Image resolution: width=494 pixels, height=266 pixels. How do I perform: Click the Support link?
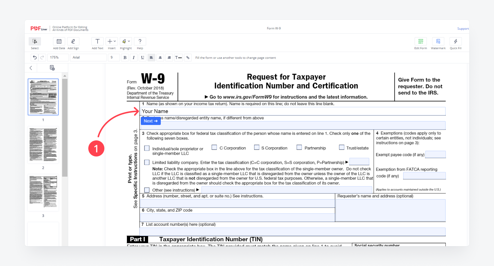[463, 28]
